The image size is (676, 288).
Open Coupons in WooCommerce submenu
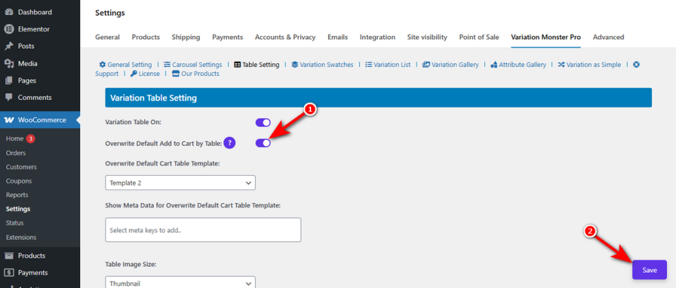[18, 181]
